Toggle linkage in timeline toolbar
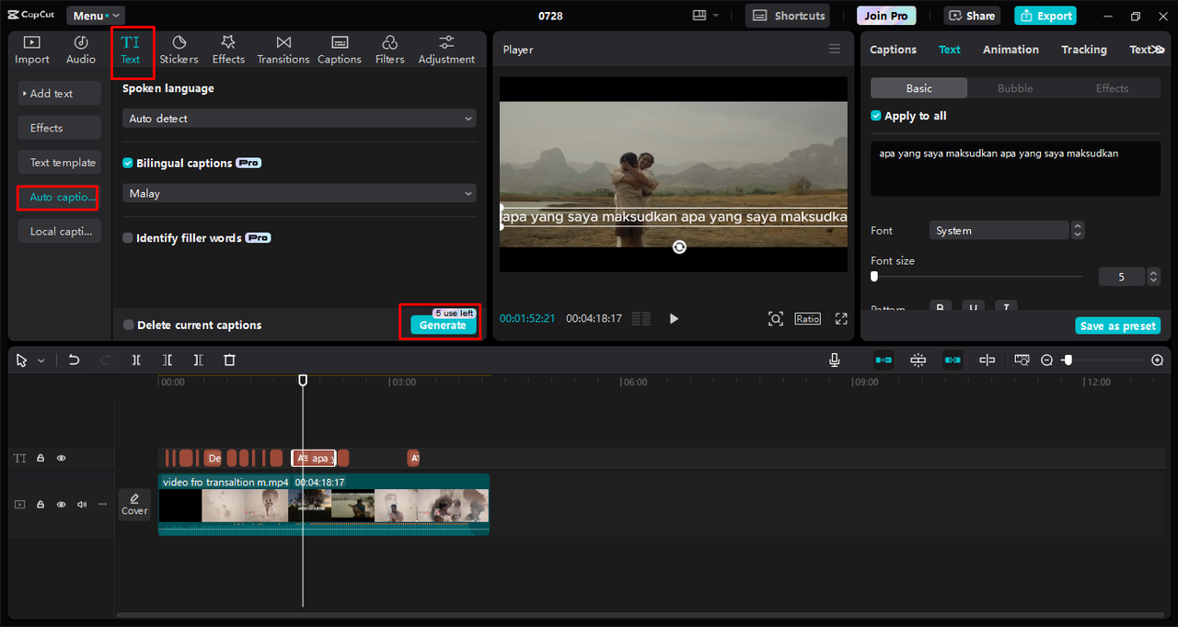1178x627 pixels. coord(953,360)
